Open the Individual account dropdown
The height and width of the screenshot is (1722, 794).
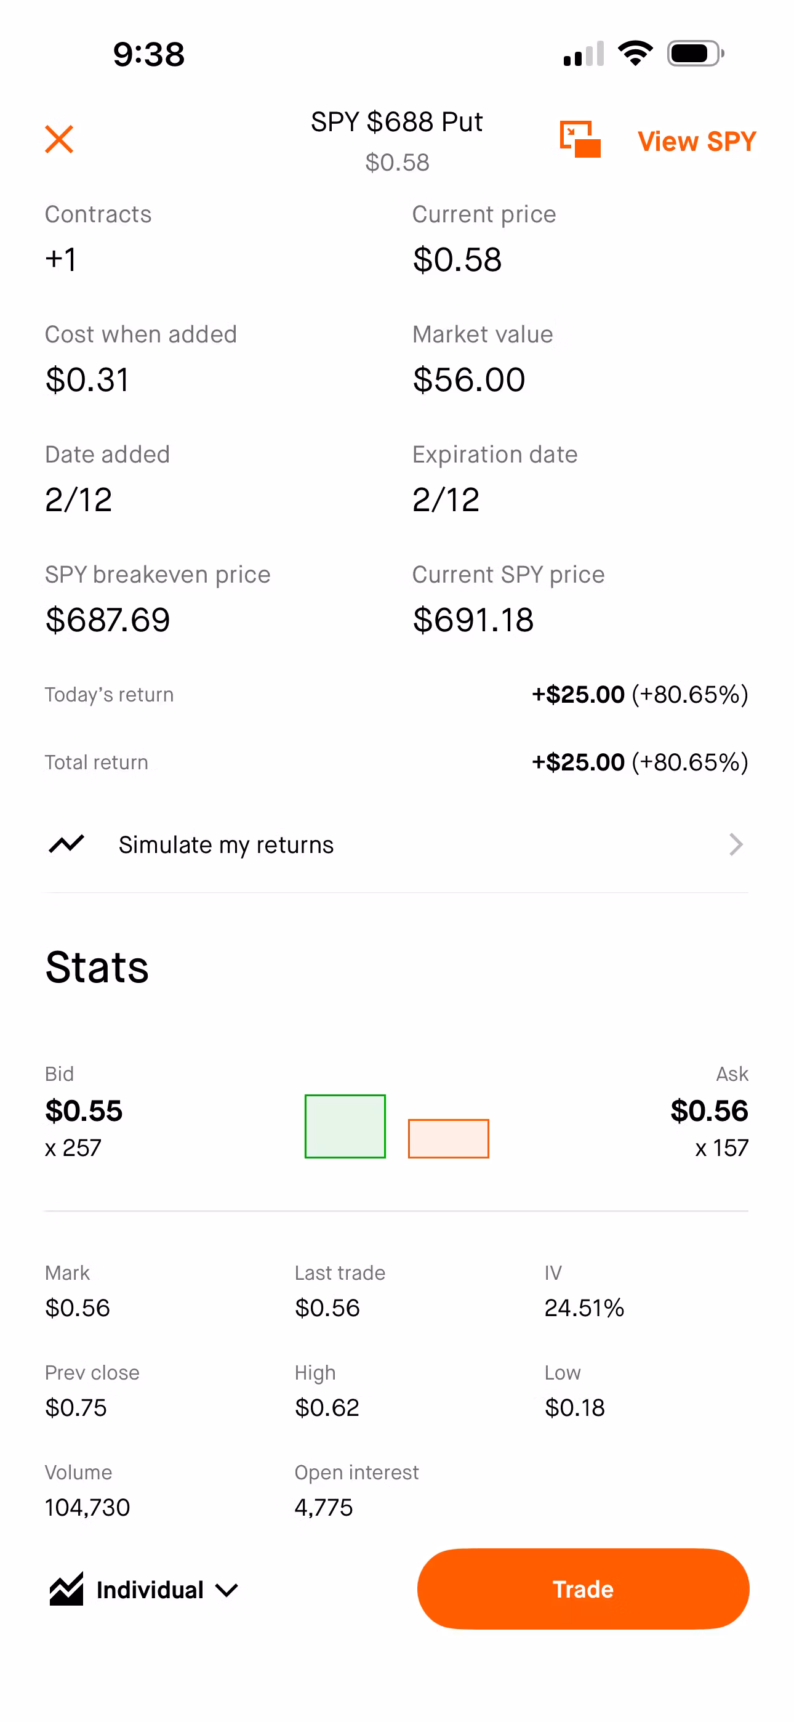(x=150, y=1590)
